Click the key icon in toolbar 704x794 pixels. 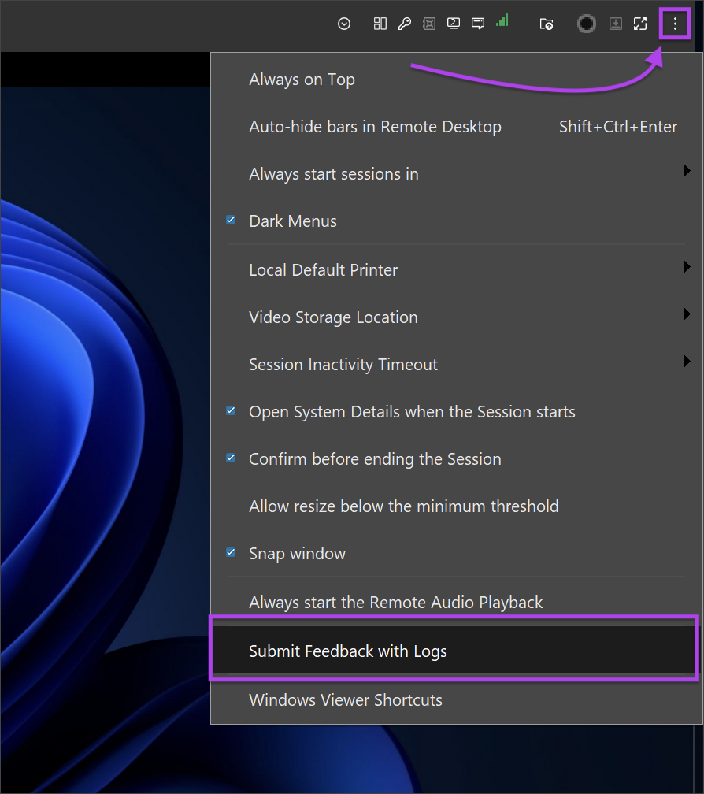(405, 24)
